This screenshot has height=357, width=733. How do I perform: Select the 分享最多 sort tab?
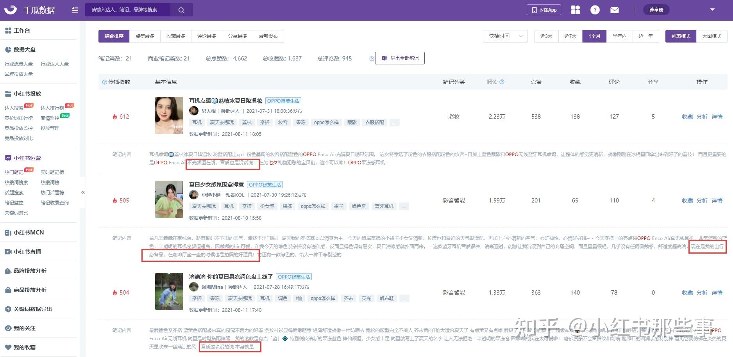coord(238,36)
